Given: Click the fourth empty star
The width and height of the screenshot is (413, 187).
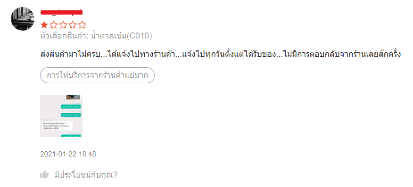Looking at the screenshot, I should pos(73,25).
